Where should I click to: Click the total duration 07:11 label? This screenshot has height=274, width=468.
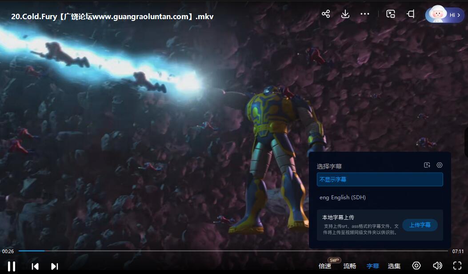click(x=458, y=251)
